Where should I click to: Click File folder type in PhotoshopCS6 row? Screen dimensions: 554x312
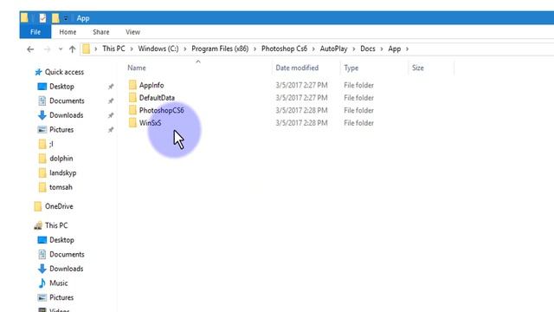coord(358,110)
